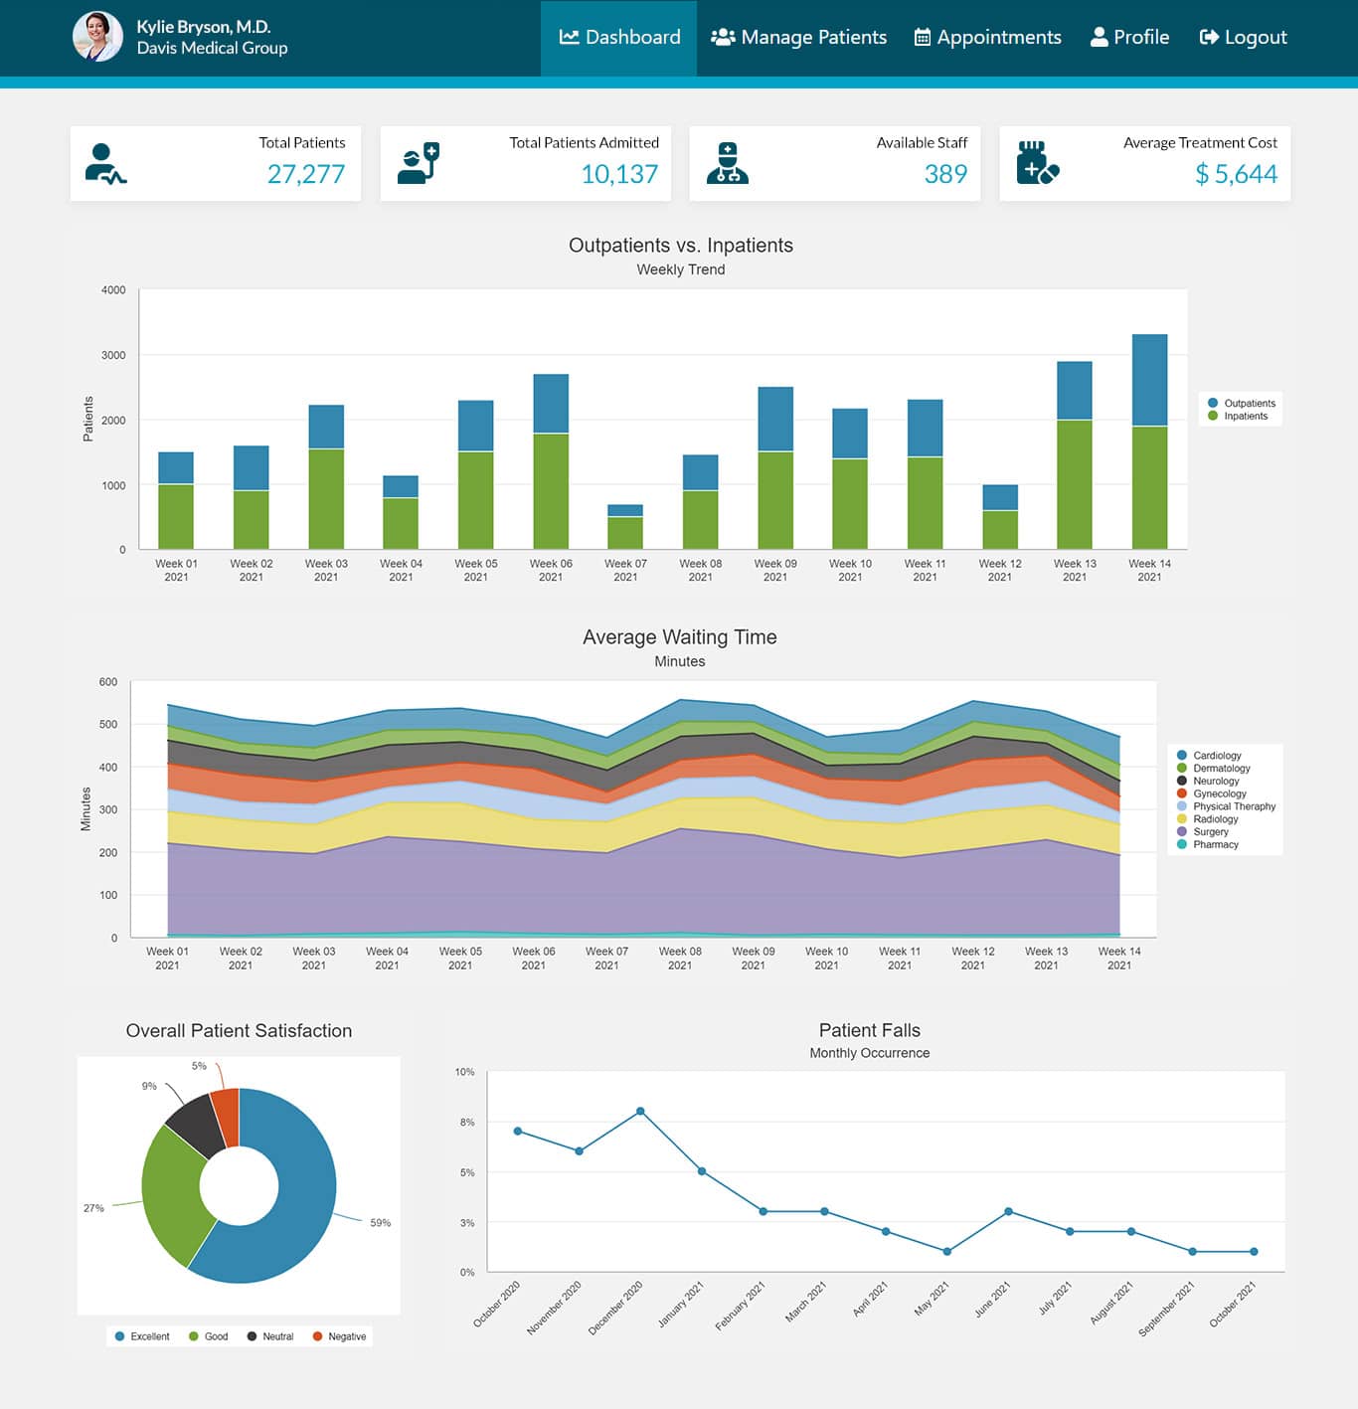
Task: Click the chart icon beside Dashboard
Action: pos(569,37)
